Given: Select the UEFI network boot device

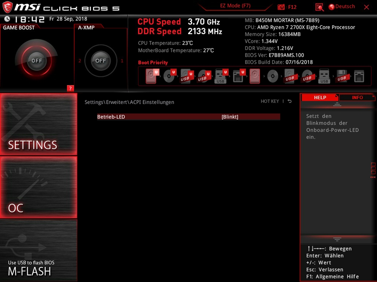Looking at the screenshot, I should click(239, 76).
